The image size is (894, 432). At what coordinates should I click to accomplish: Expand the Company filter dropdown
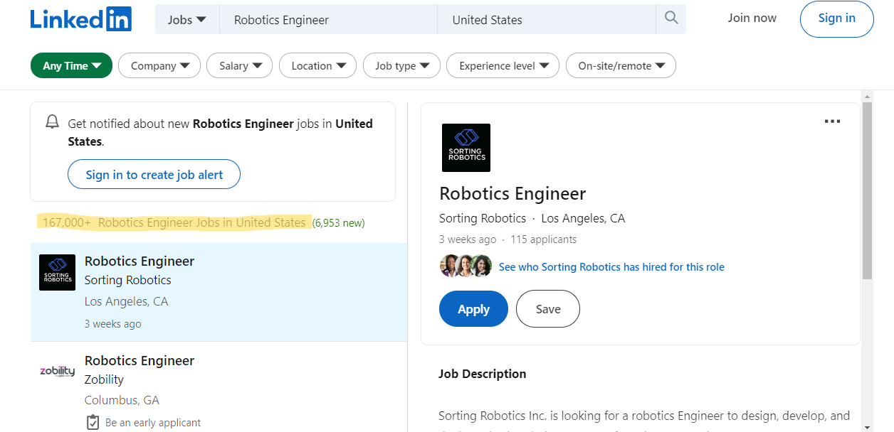click(x=160, y=66)
